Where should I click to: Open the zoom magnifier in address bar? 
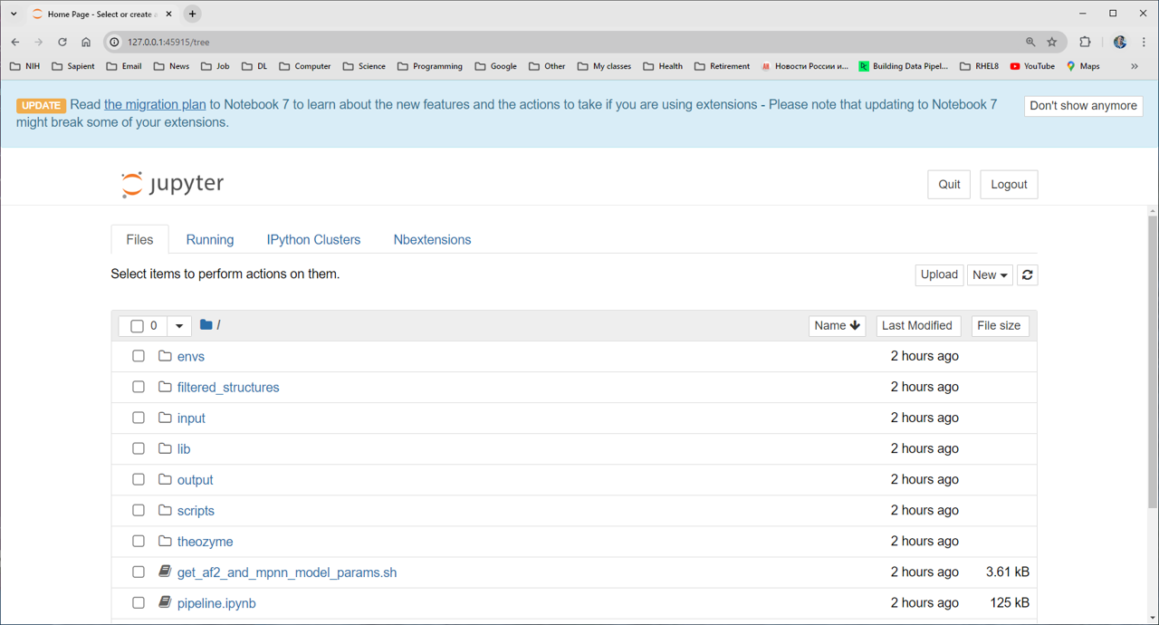(1030, 42)
